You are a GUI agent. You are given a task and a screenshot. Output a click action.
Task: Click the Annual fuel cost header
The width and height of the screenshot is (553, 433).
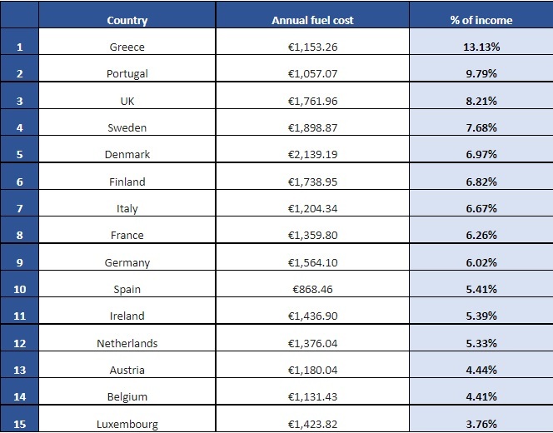pyautogui.click(x=312, y=20)
